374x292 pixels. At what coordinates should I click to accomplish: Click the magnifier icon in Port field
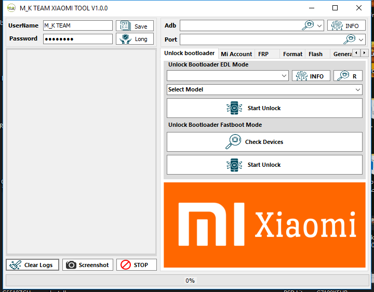pos(350,39)
